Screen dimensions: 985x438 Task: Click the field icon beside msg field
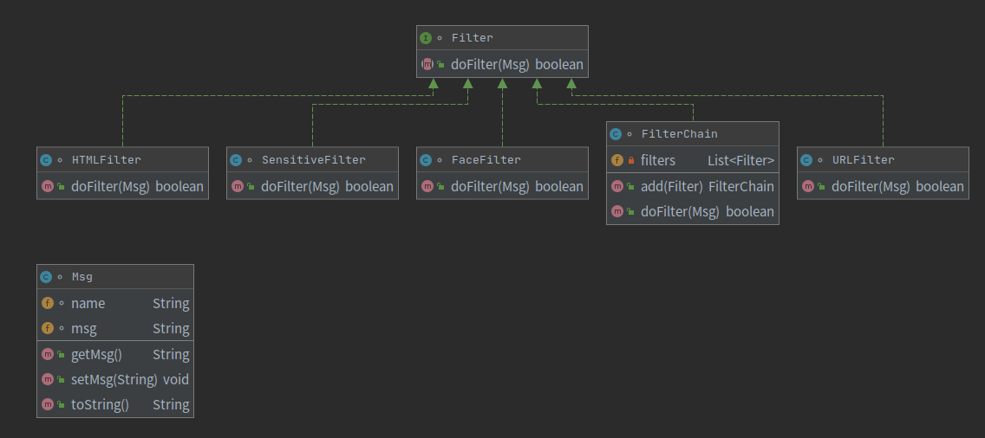(x=47, y=328)
